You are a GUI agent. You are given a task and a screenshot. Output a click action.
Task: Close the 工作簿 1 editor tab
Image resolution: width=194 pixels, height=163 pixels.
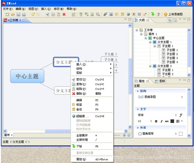coord(24,20)
